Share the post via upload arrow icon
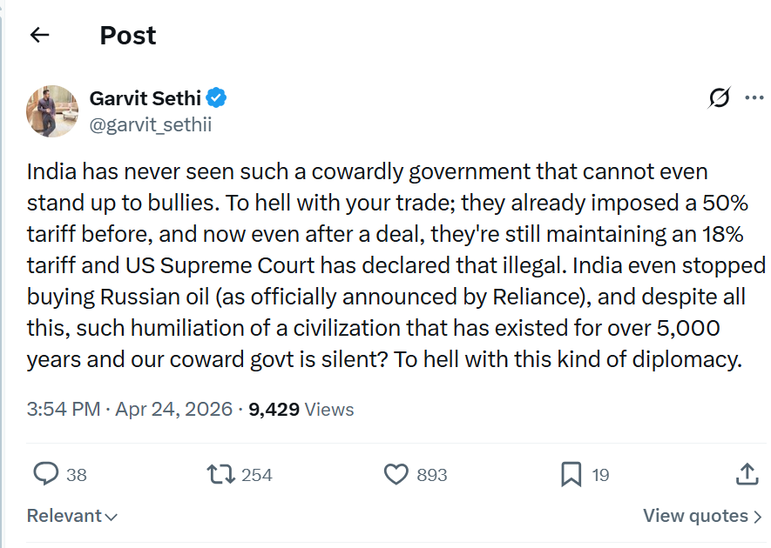This screenshot has height=548, width=771. (x=747, y=474)
